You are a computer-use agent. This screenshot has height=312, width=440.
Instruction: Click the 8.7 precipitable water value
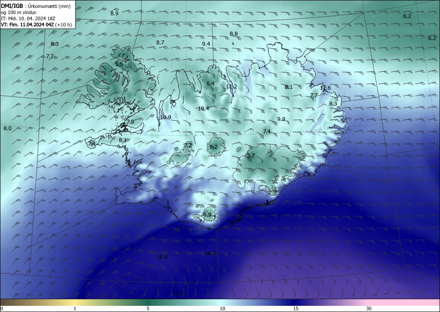[160, 43]
